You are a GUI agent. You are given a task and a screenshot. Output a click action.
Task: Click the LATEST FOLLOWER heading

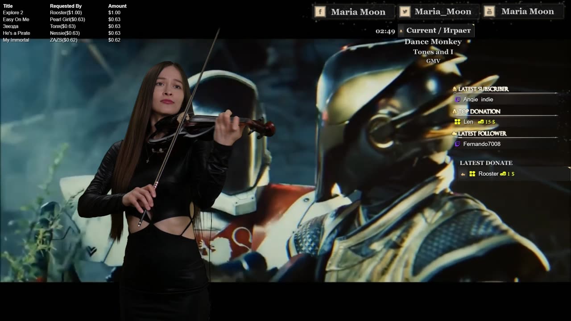483,133
